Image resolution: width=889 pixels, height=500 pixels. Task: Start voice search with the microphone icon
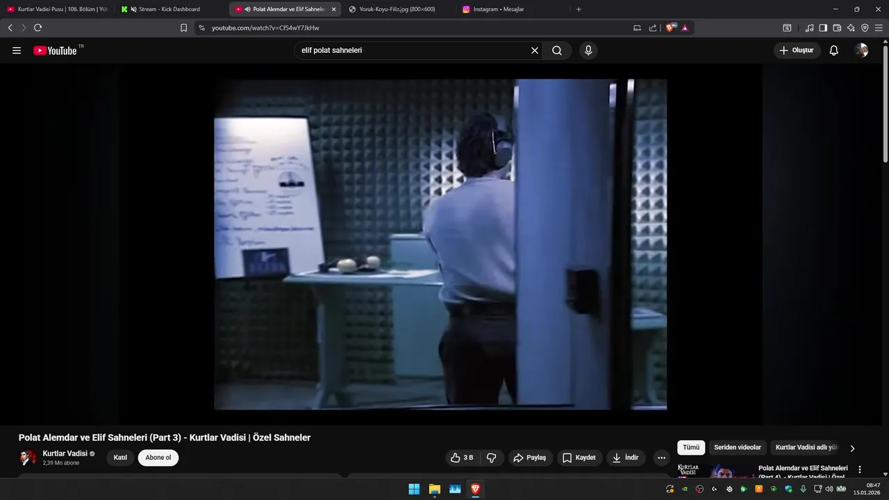[588, 51]
